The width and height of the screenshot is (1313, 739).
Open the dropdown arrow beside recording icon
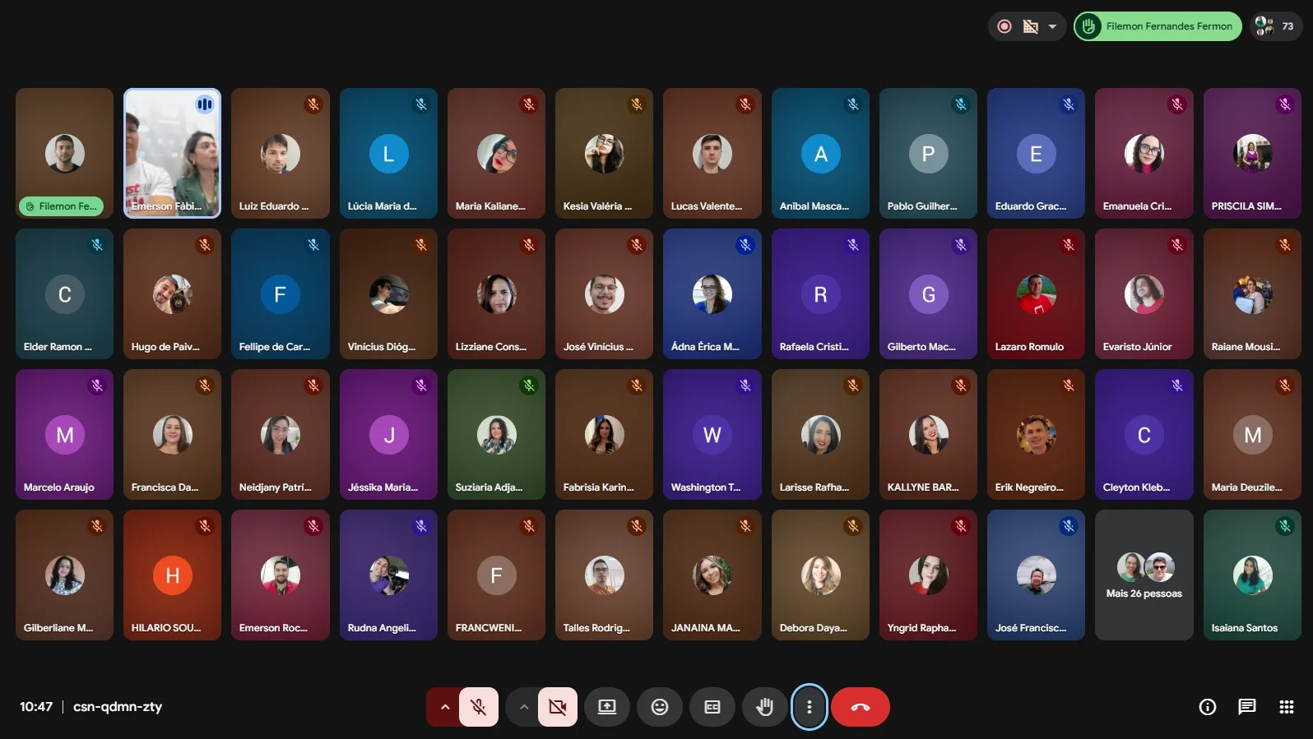click(x=1052, y=26)
